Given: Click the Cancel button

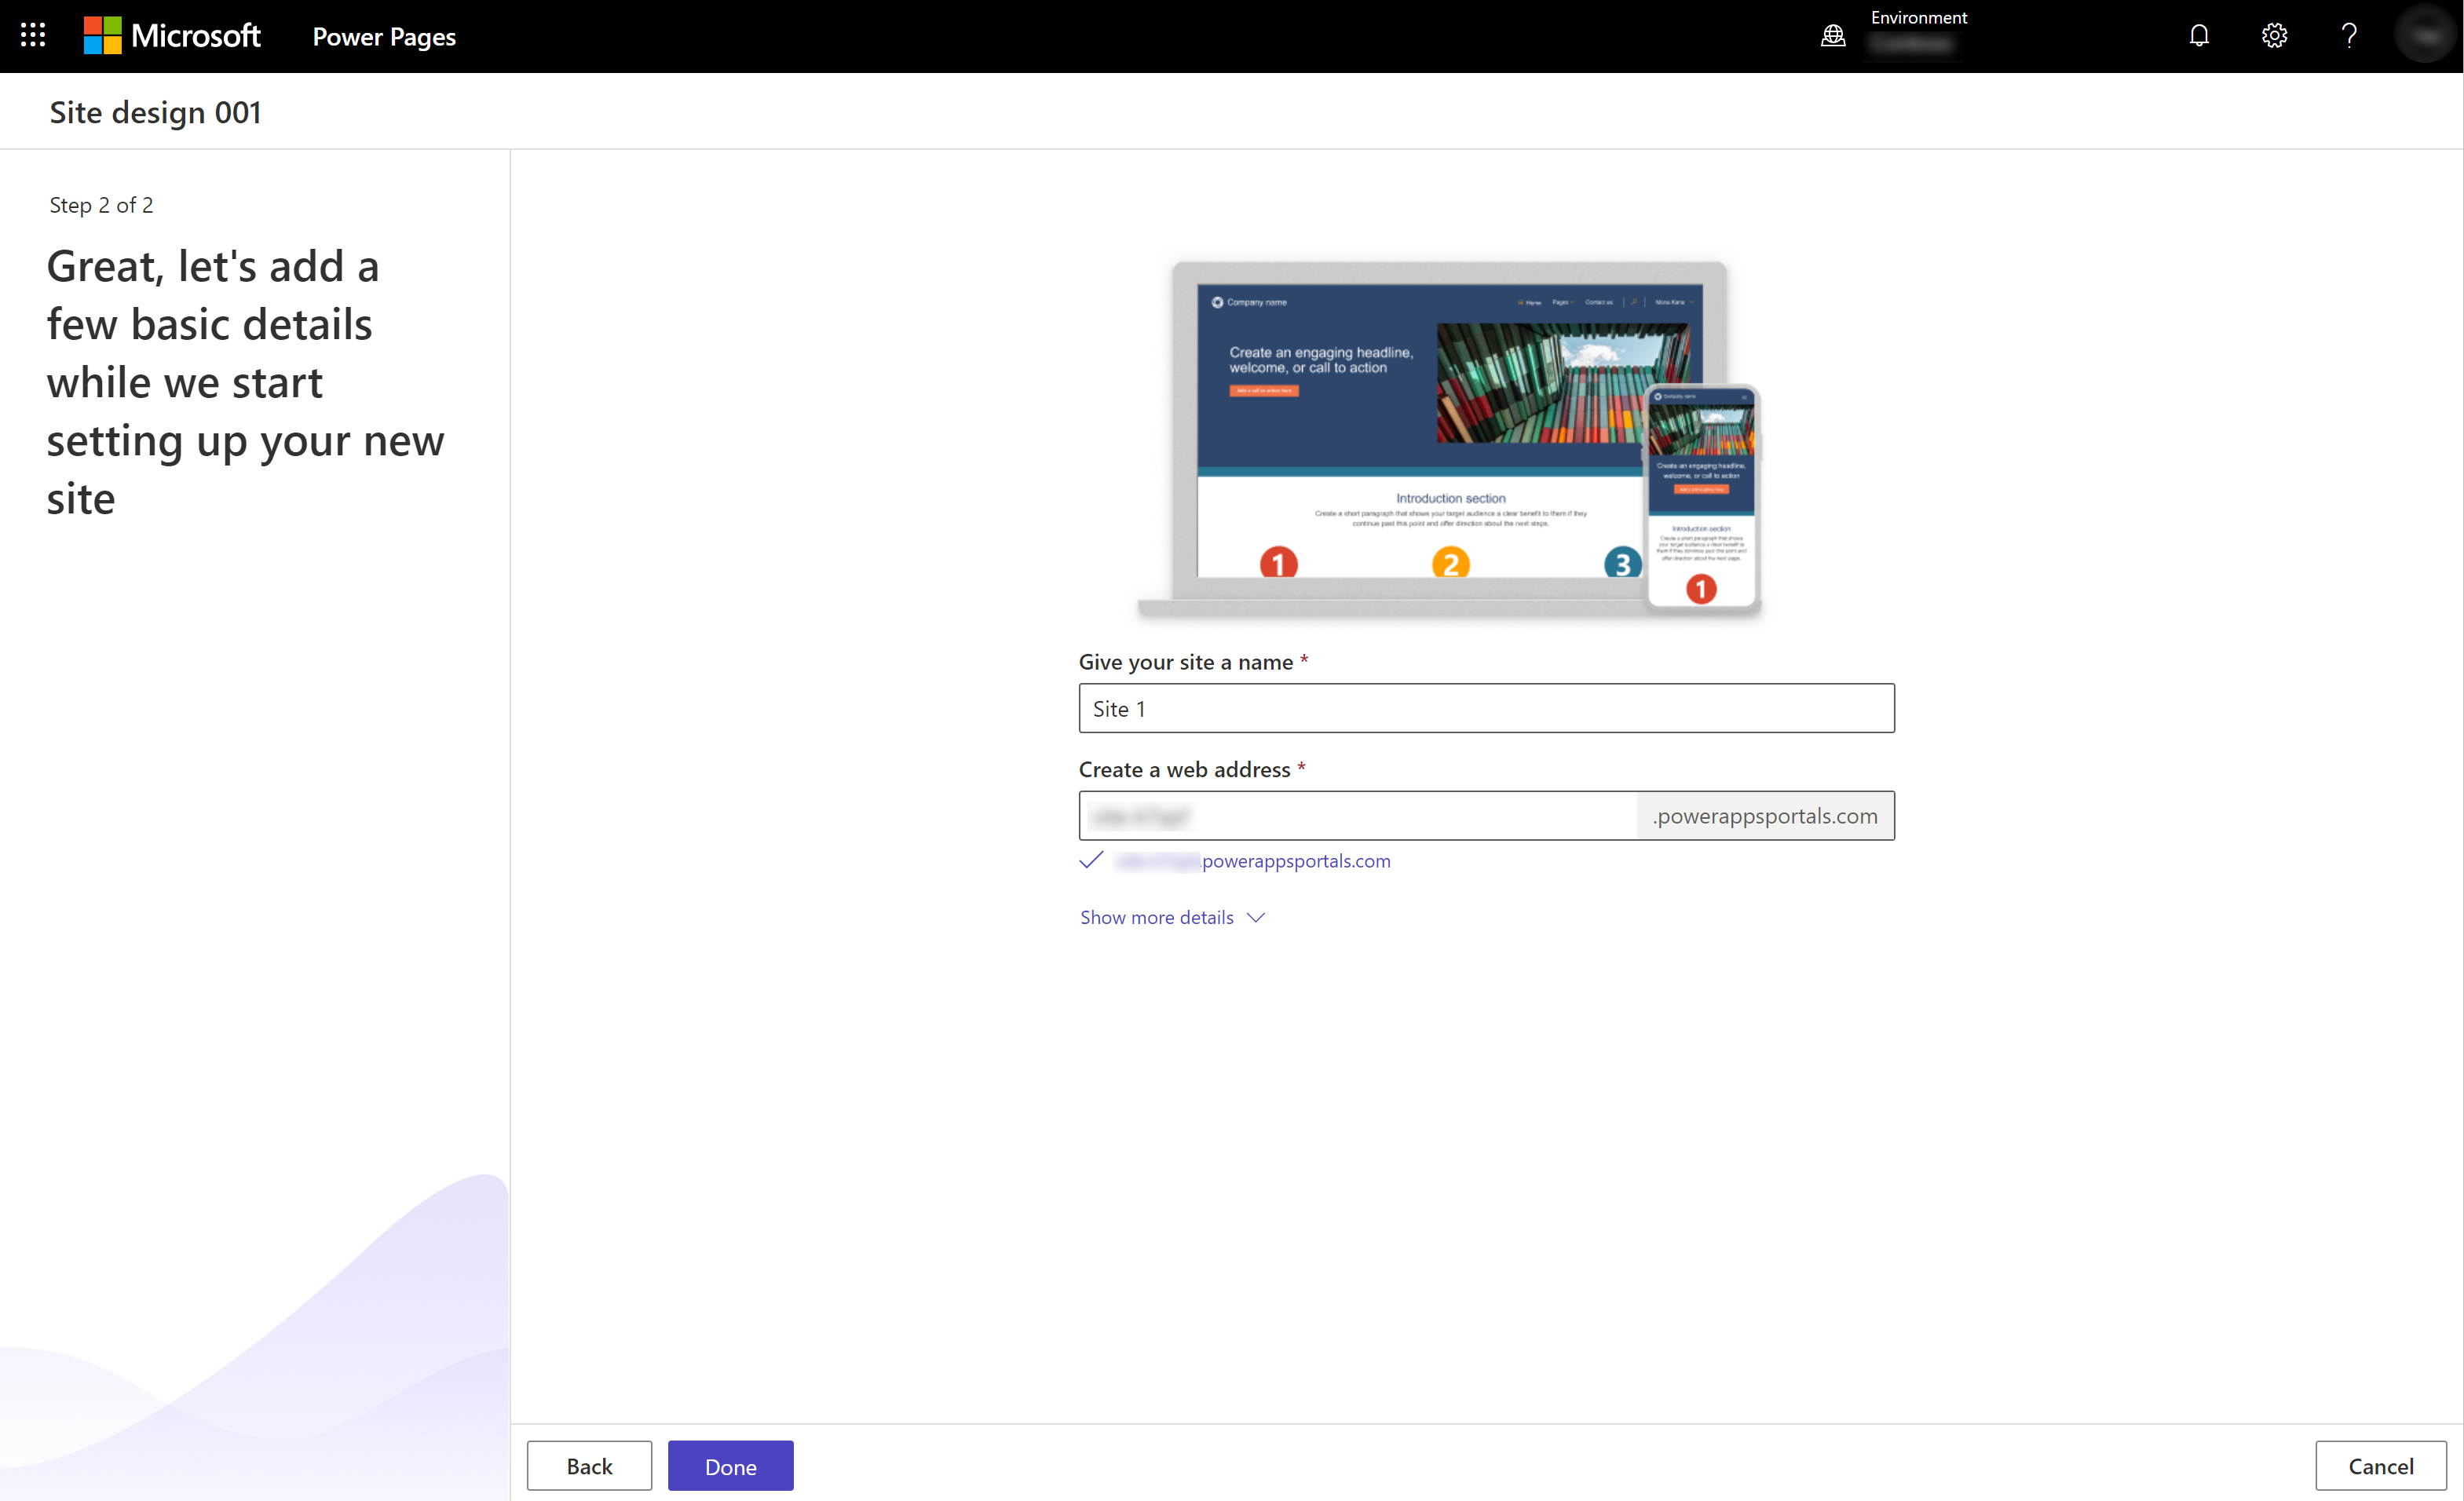Looking at the screenshot, I should click(x=2382, y=1466).
